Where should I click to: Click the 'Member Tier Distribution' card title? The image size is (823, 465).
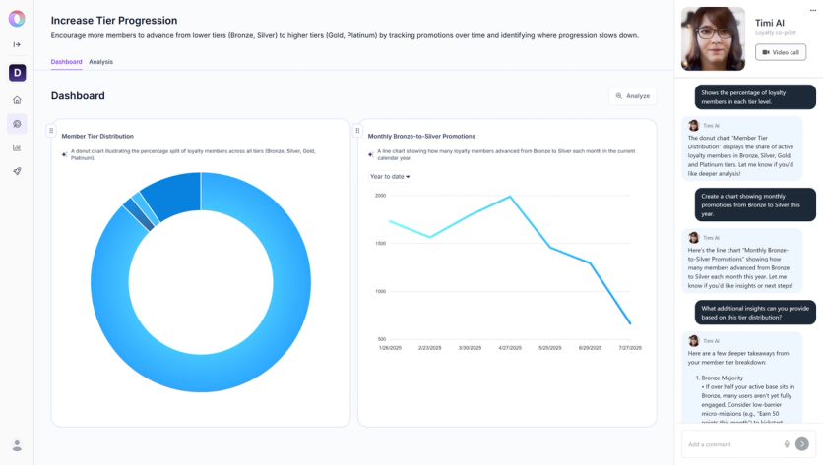pyautogui.click(x=97, y=137)
